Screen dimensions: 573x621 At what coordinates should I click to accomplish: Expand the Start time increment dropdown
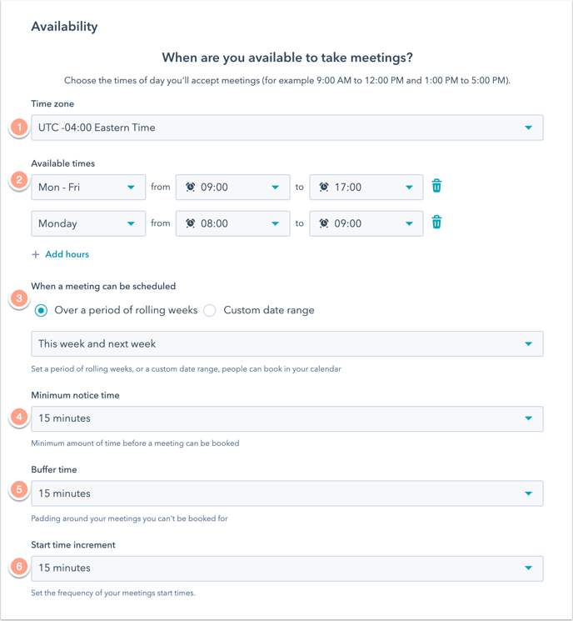[286, 568]
